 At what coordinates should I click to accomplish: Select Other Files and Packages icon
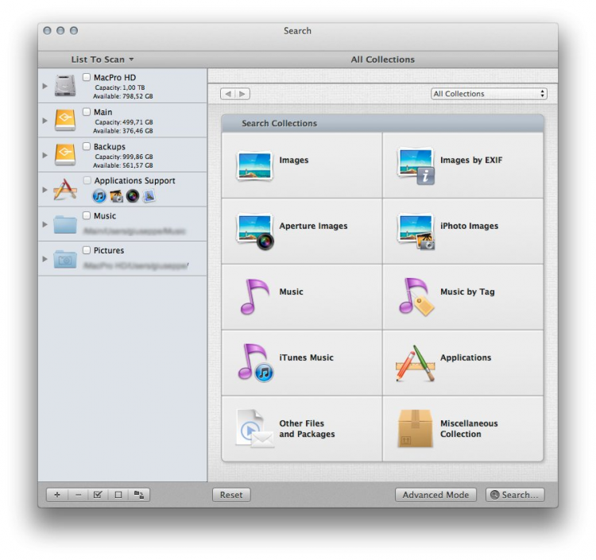(254, 429)
